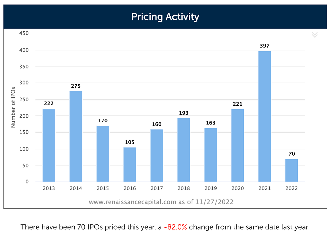Image resolution: width=331 pixels, height=239 pixels.
Task: Click the 2022 x-axis year label
Action: click(292, 188)
